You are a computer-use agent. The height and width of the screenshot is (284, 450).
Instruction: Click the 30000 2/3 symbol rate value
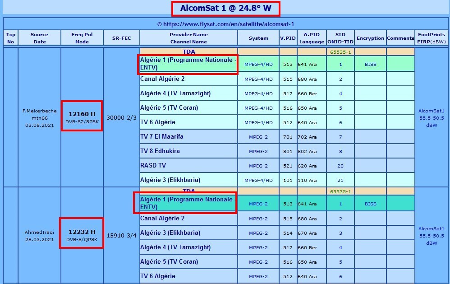coord(121,117)
